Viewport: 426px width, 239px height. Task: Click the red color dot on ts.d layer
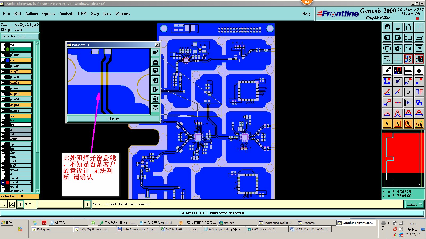coord(7,182)
